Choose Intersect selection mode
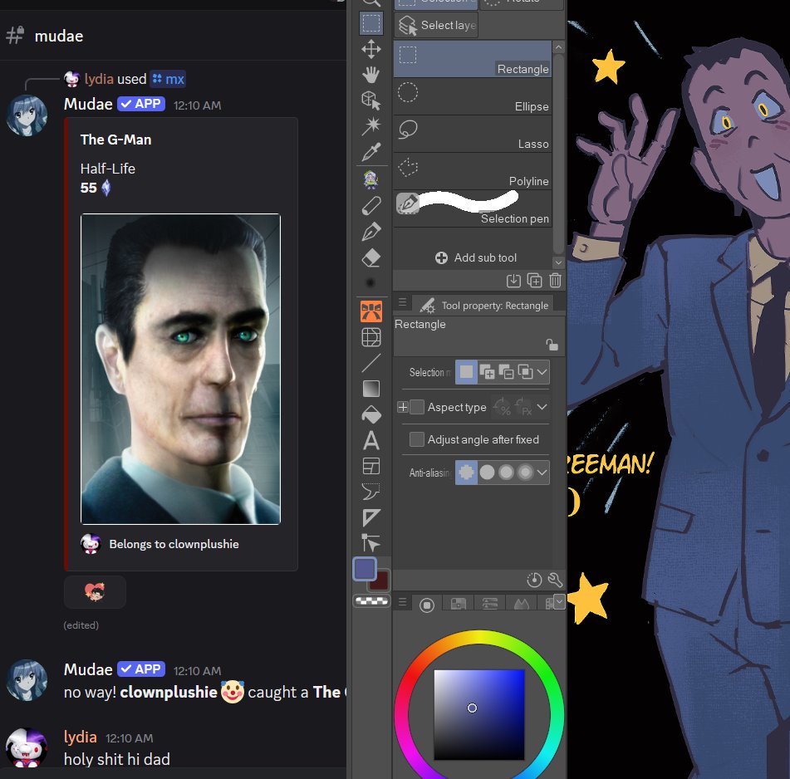Image resolution: width=790 pixels, height=779 pixels. click(525, 372)
